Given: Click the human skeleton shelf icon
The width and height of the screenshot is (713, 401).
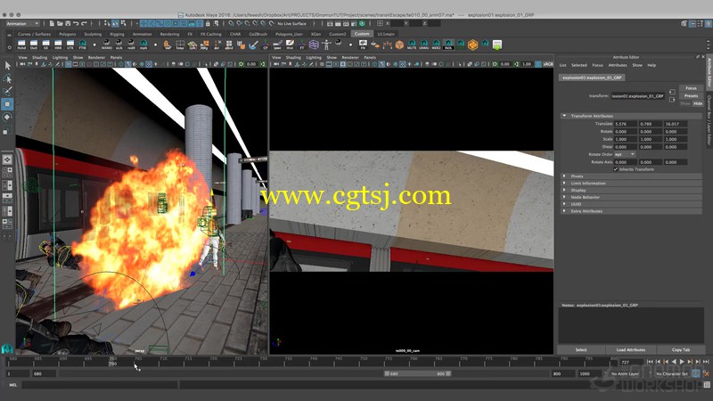Looking at the screenshot, I should pos(326,45).
